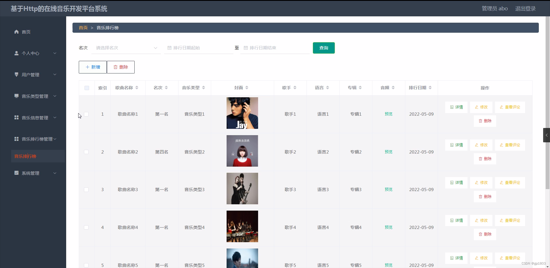Viewport: 550px width, 268px height.
Task: Click the icon beside 用户管理
Action: pyautogui.click(x=17, y=75)
